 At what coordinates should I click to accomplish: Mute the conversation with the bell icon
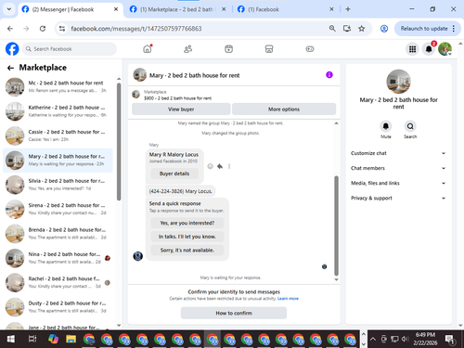click(x=386, y=126)
